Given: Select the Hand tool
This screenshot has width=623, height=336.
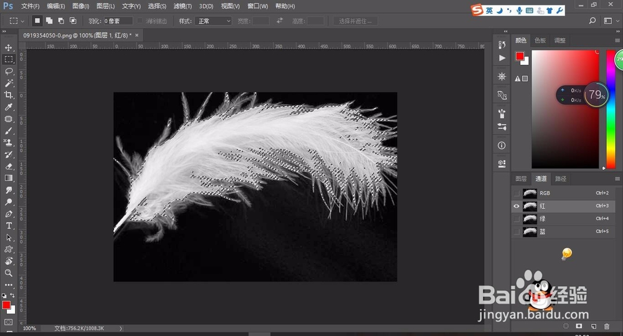Looking at the screenshot, I should 8,261.
